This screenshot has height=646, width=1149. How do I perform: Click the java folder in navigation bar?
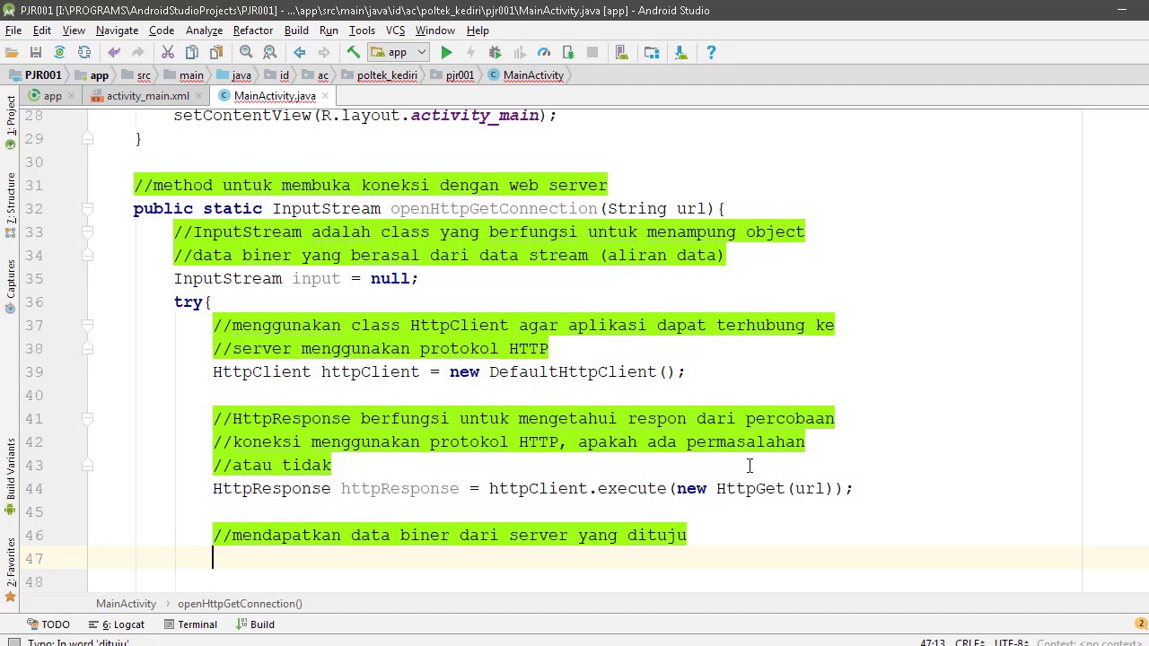234,75
